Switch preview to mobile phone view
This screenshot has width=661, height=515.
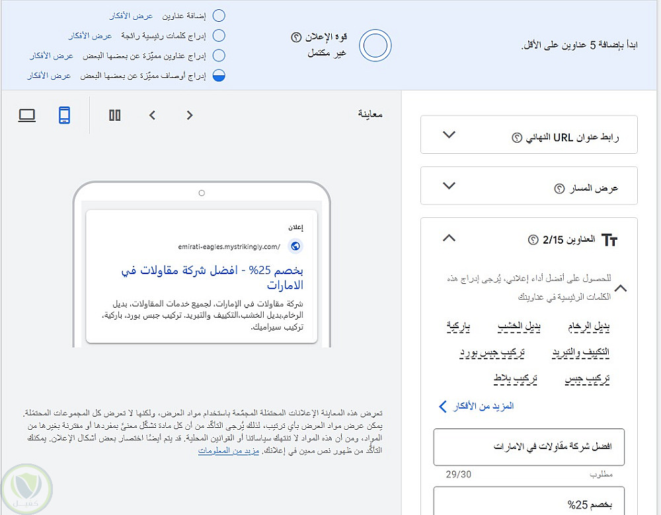point(64,116)
